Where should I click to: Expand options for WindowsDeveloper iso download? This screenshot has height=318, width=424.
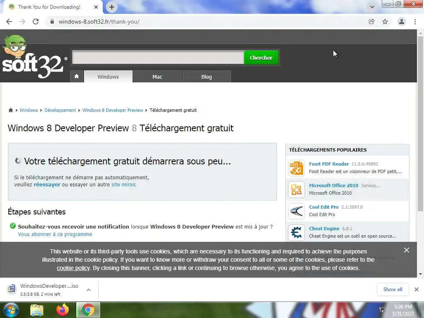tap(89, 289)
